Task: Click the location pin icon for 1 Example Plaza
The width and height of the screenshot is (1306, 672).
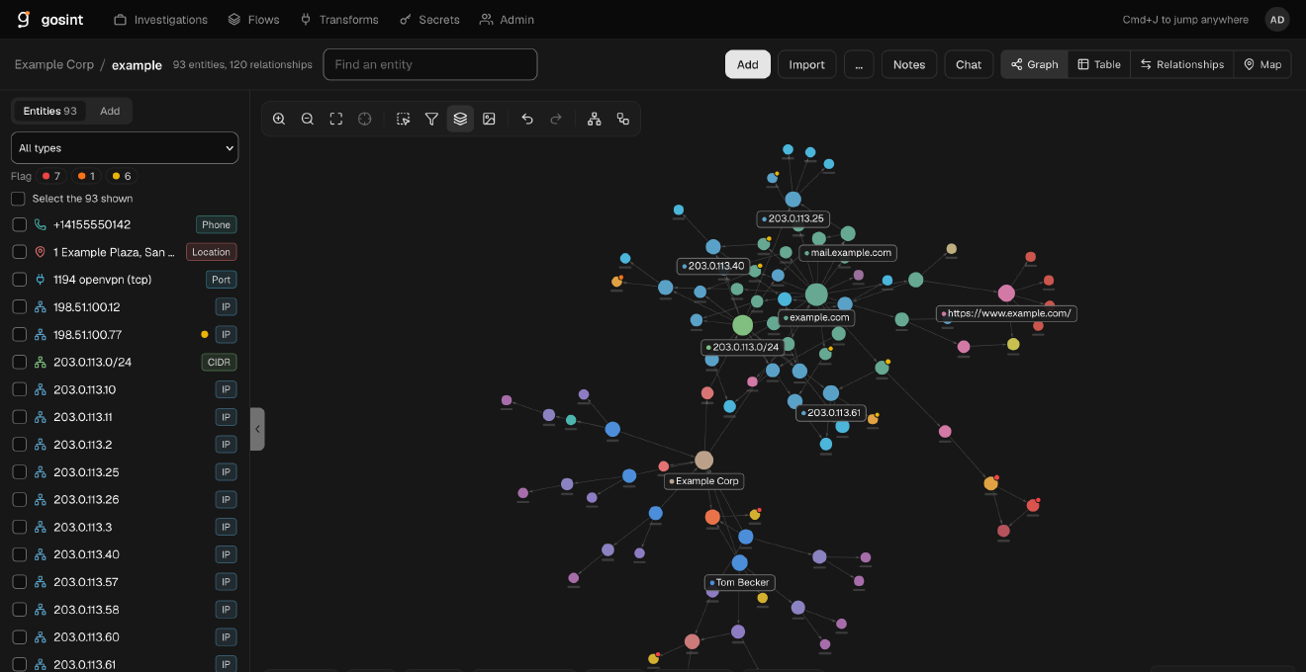Action: pos(41,252)
